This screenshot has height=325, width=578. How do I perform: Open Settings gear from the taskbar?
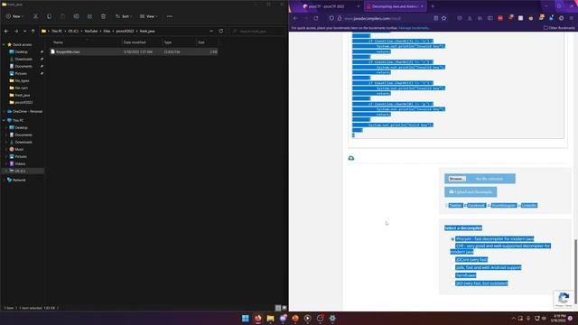[x=332, y=318]
